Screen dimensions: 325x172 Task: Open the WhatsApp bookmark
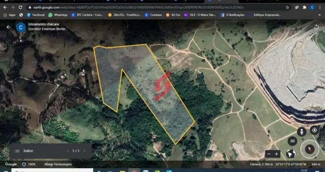[58, 15]
